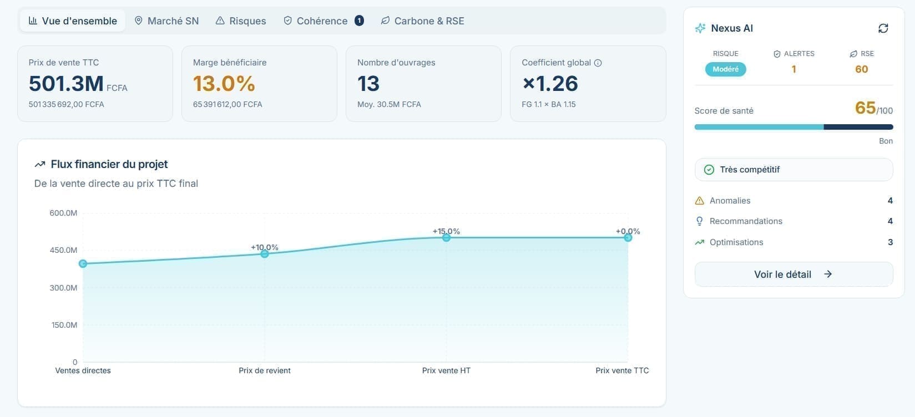This screenshot has height=417, width=915.
Task: Click the warning triangle icon of Risques tab
Action: (220, 21)
